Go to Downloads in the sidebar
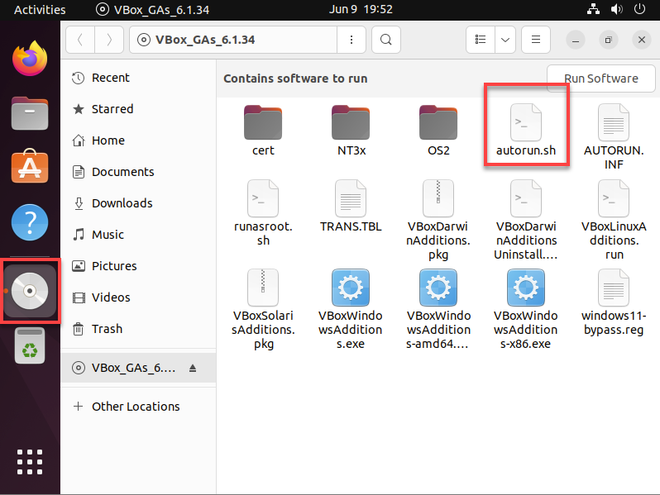660x495 pixels. [x=122, y=203]
